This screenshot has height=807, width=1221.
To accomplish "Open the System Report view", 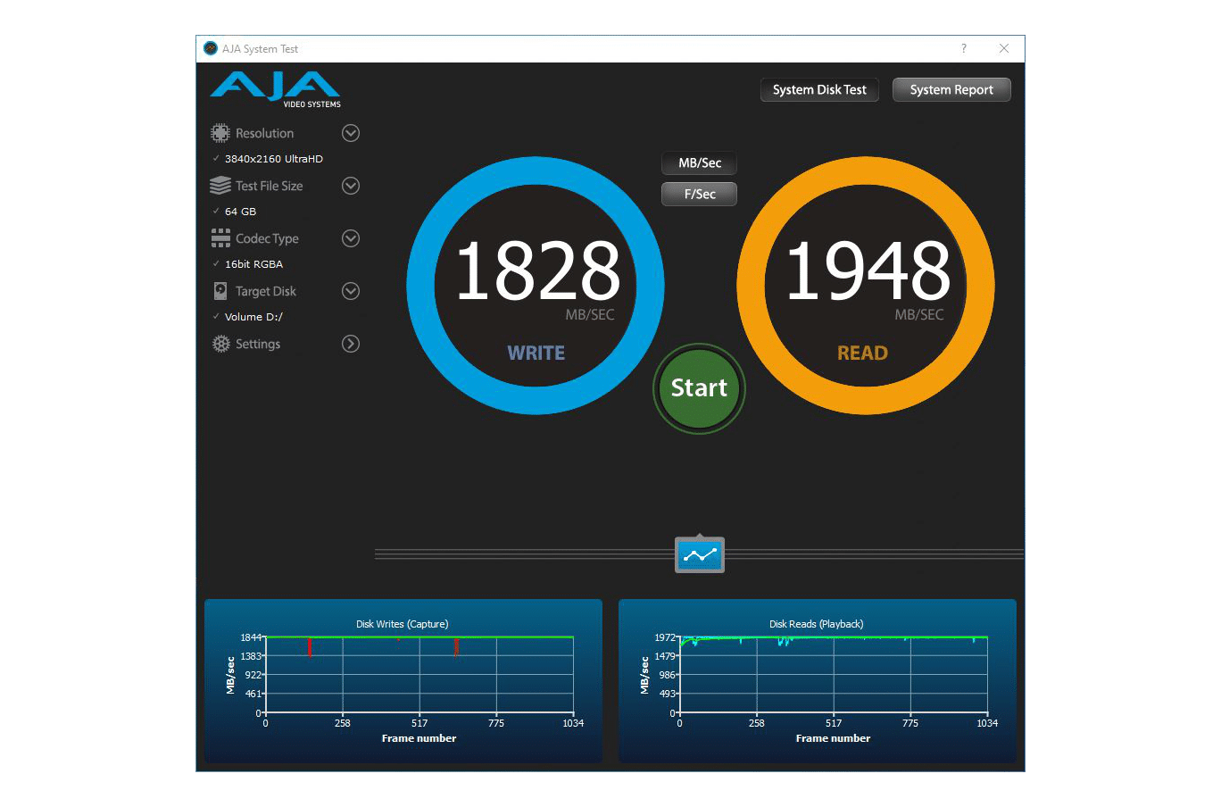I will coord(951,89).
